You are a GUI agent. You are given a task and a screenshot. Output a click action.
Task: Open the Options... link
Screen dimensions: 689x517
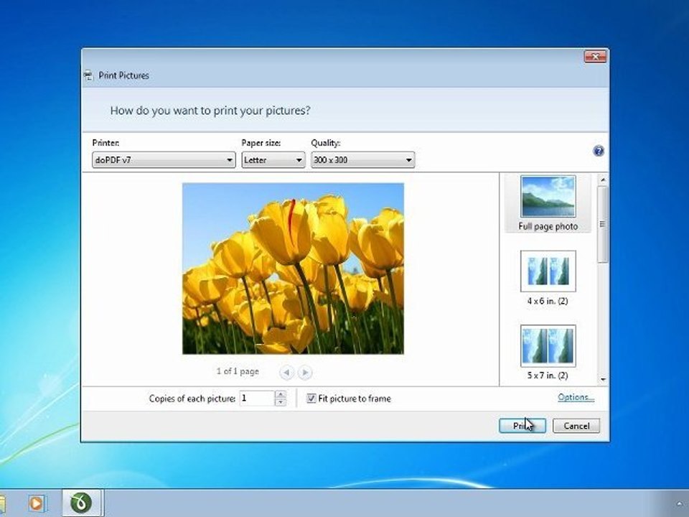click(576, 397)
